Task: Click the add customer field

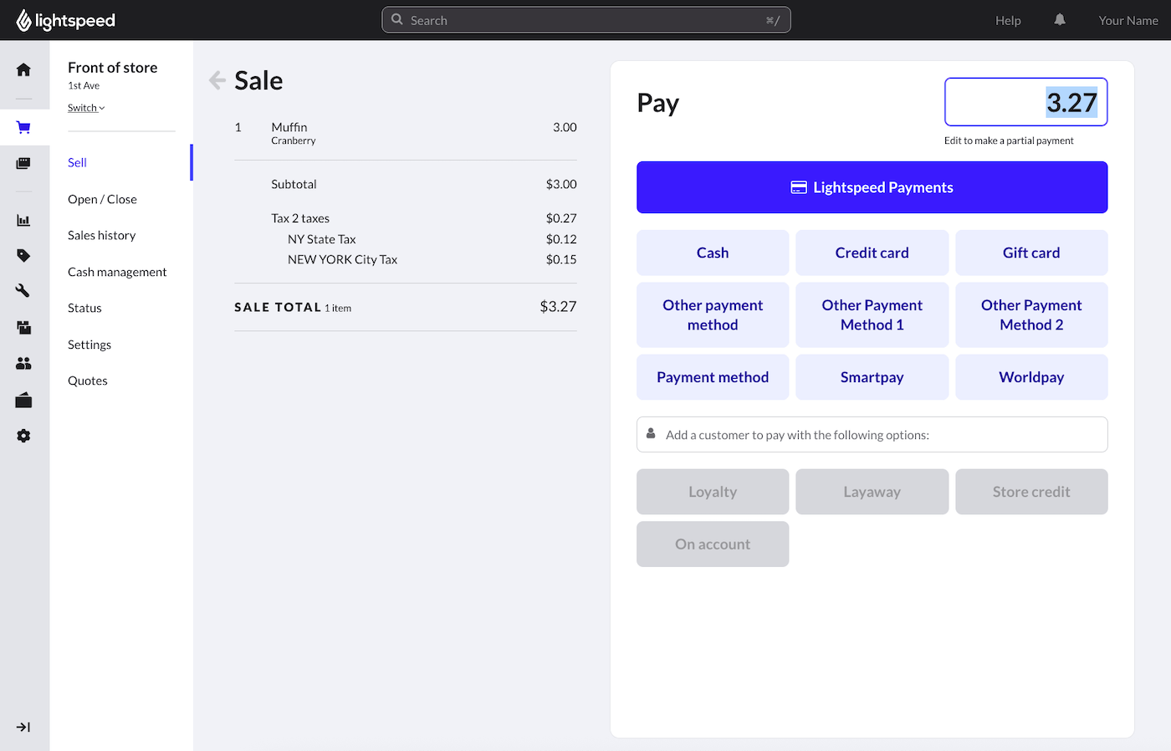Action: pyautogui.click(x=872, y=435)
